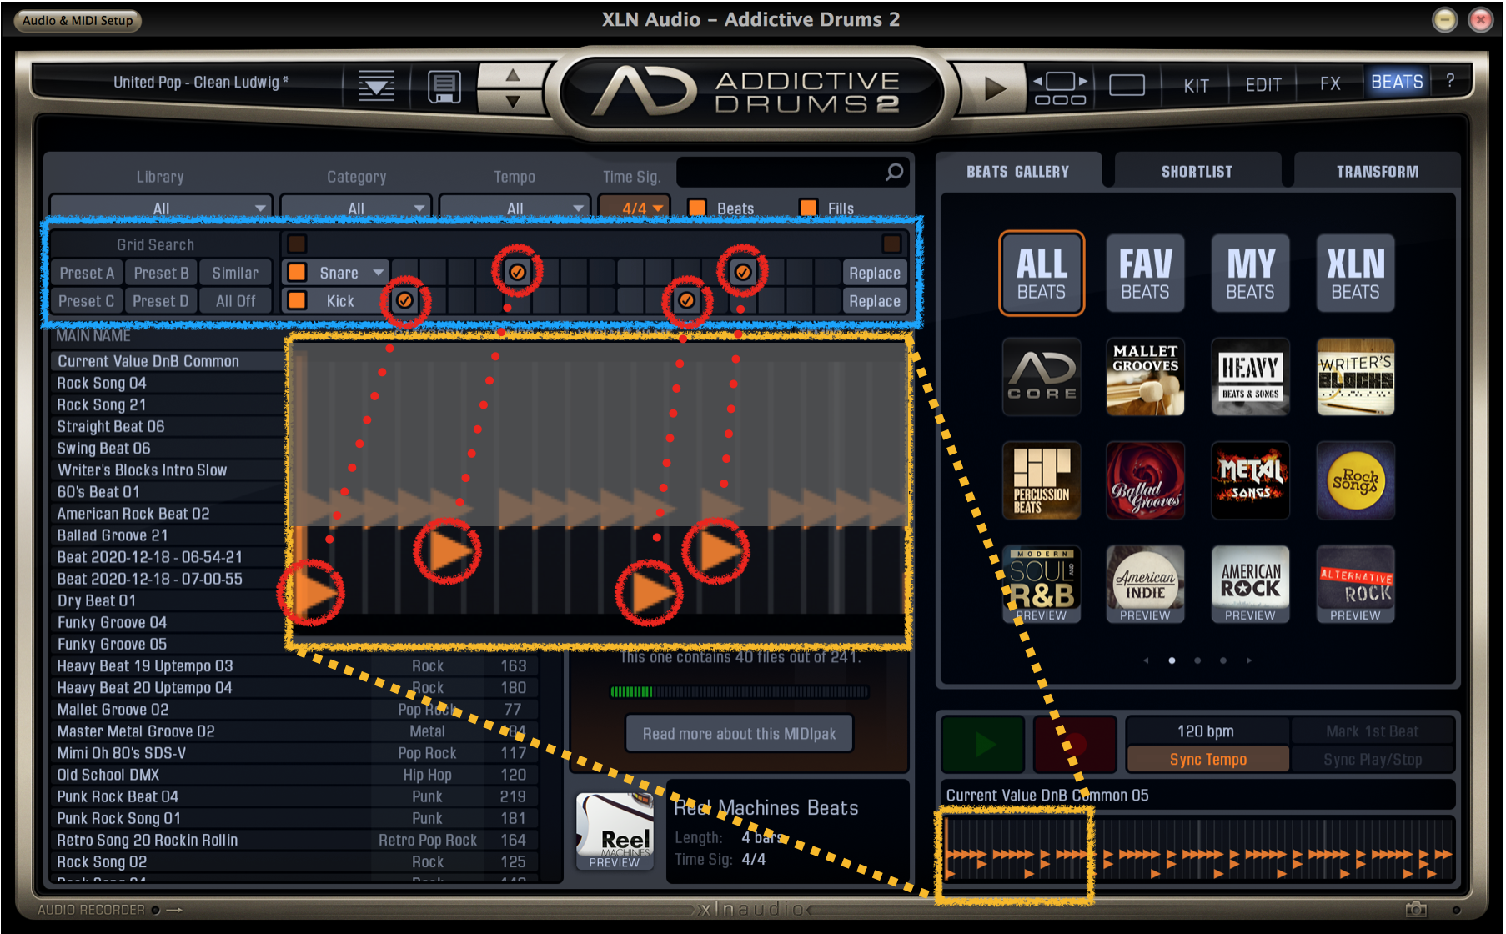Open the Transform tab

(x=1378, y=172)
